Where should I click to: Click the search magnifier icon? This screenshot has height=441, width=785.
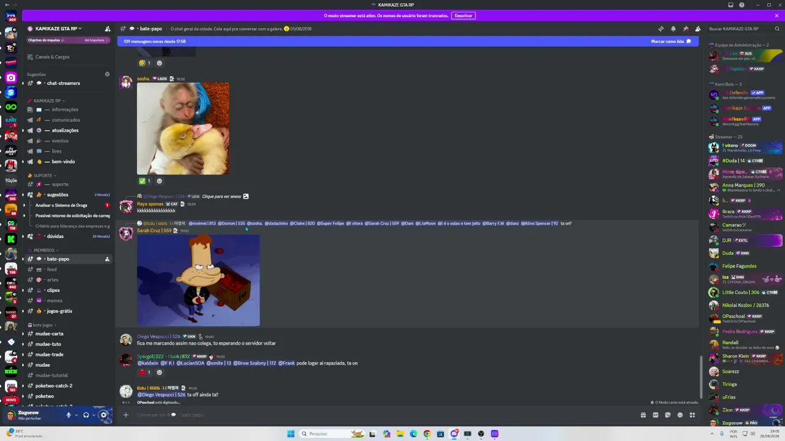(x=777, y=29)
